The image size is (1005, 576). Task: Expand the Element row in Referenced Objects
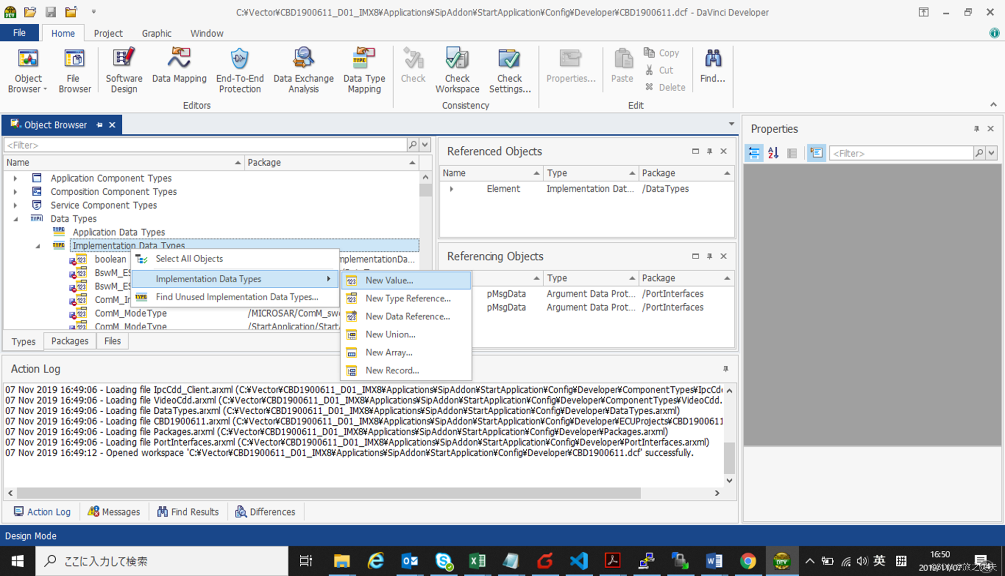pyautogui.click(x=452, y=189)
